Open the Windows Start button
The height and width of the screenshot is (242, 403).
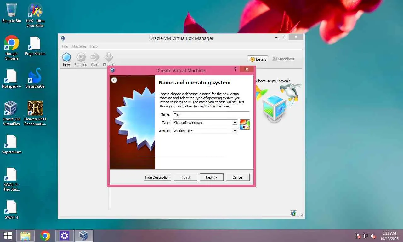[8, 236]
